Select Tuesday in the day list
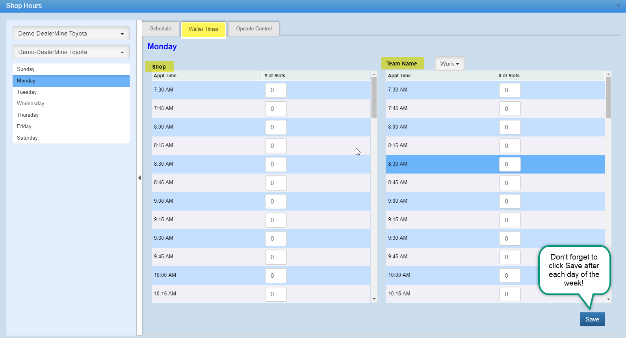Viewport: 626px width, 338px height. [x=27, y=92]
